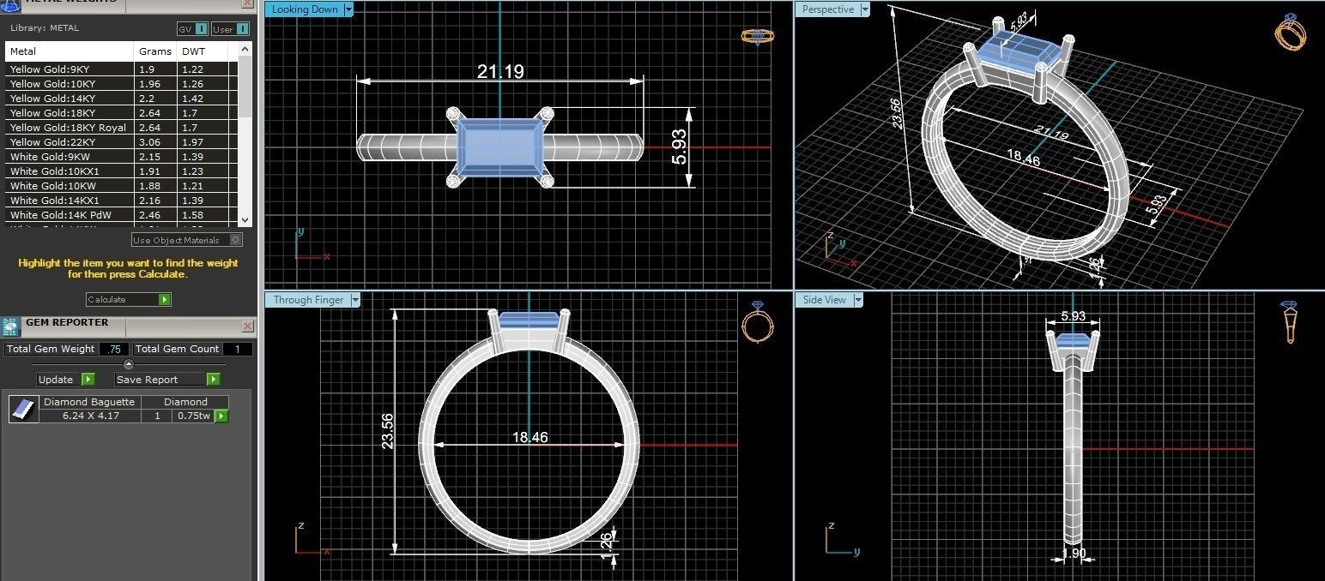The image size is (1325, 581).
Task: Select the Through Finger view label
Action: [x=308, y=300]
